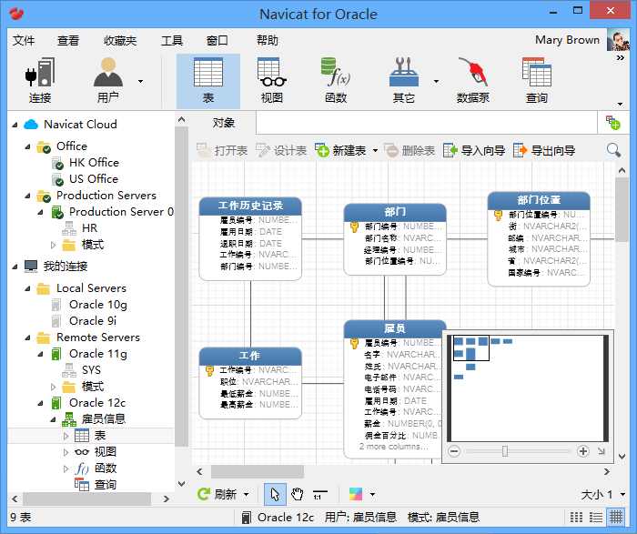Switch to icon grid view
The width and height of the screenshot is (637, 534).
pyautogui.click(x=576, y=517)
